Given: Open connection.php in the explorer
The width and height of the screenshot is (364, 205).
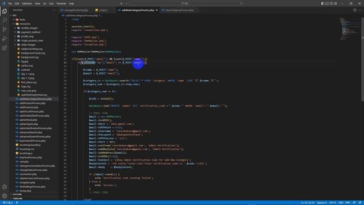Looking at the screenshot, I should pos(28,174).
